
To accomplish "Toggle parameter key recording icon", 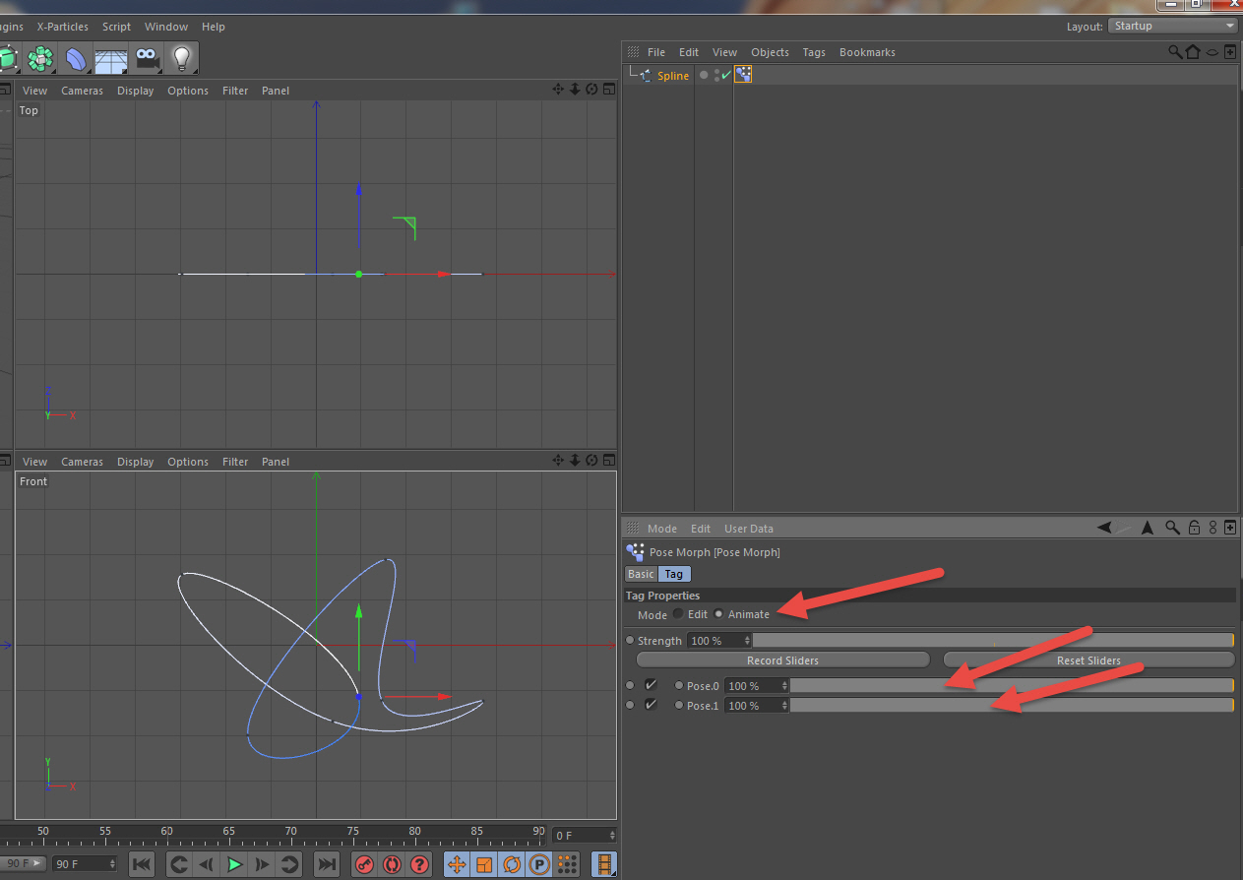I will click(539, 864).
